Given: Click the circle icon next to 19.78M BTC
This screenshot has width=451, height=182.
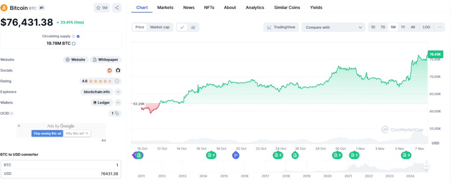Looking at the screenshot, I should [74, 44].
